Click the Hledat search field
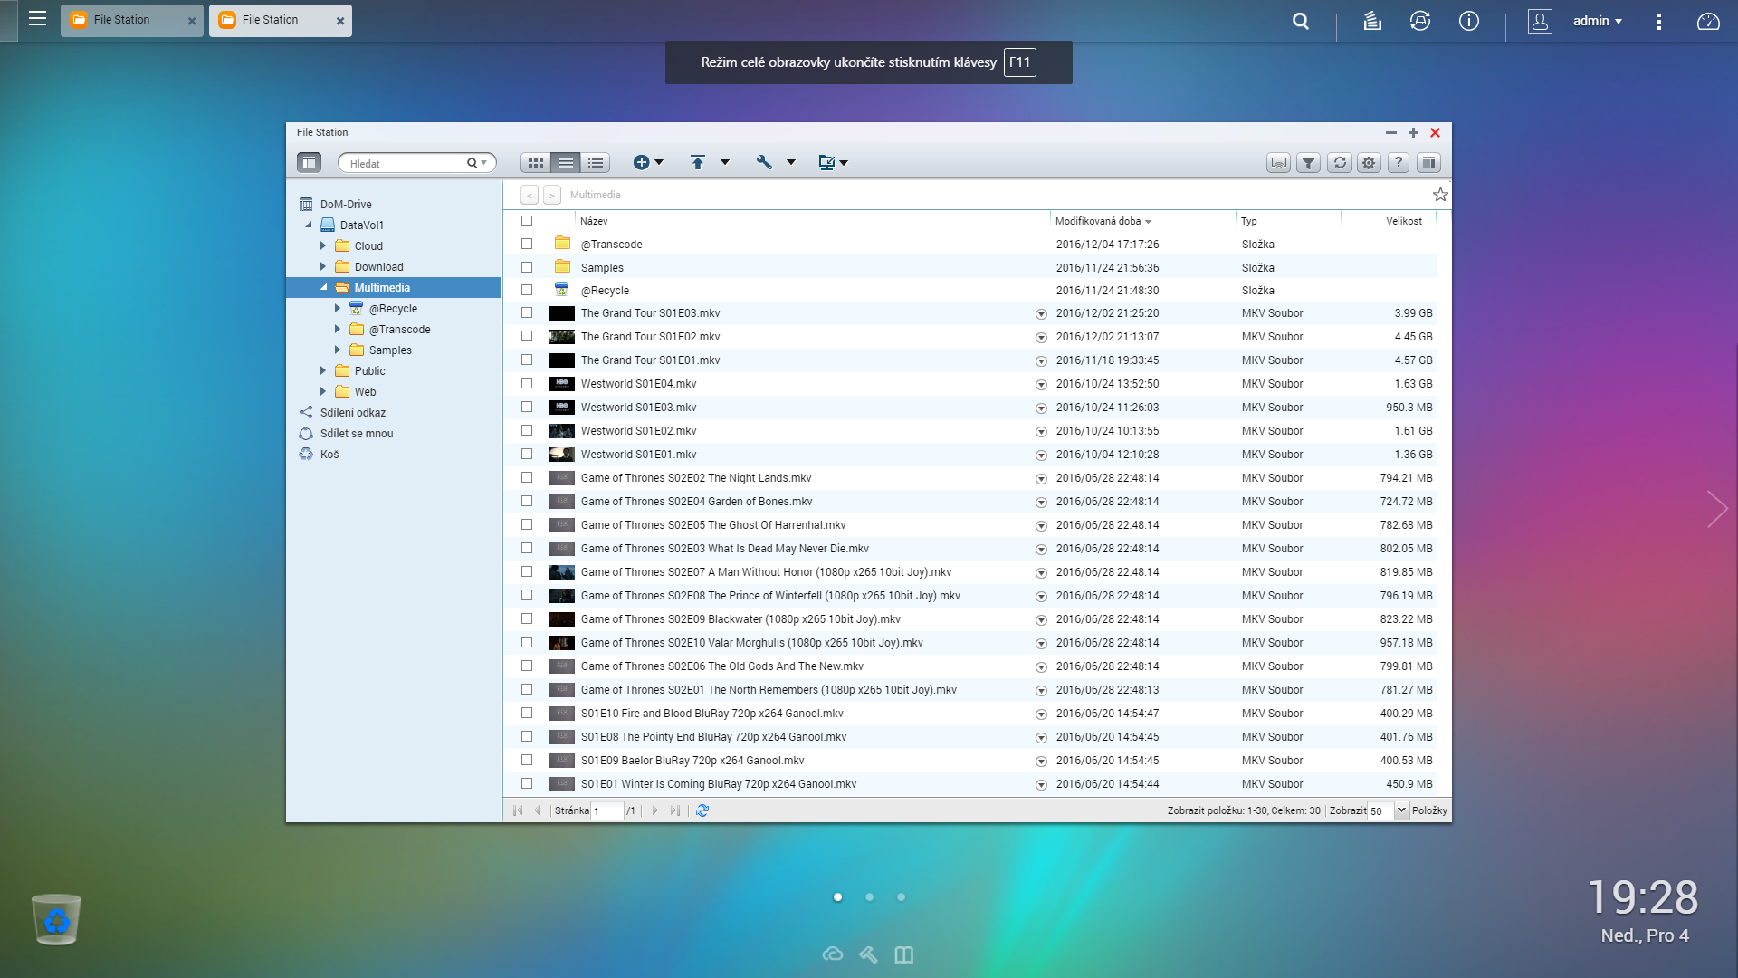 pyautogui.click(x=405, y=163)
